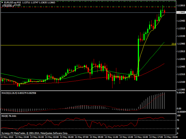The height and width of the screenshot is (139, 186).
Task: Click the 1.12315 price axis label
Action: [181, 74]
